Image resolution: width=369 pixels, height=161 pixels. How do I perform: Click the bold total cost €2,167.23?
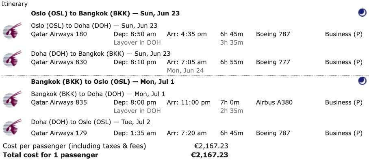point(209,155)
